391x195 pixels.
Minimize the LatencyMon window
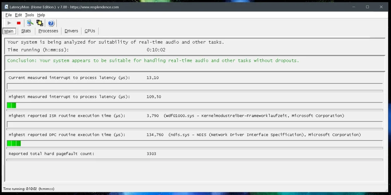[354, 7]
